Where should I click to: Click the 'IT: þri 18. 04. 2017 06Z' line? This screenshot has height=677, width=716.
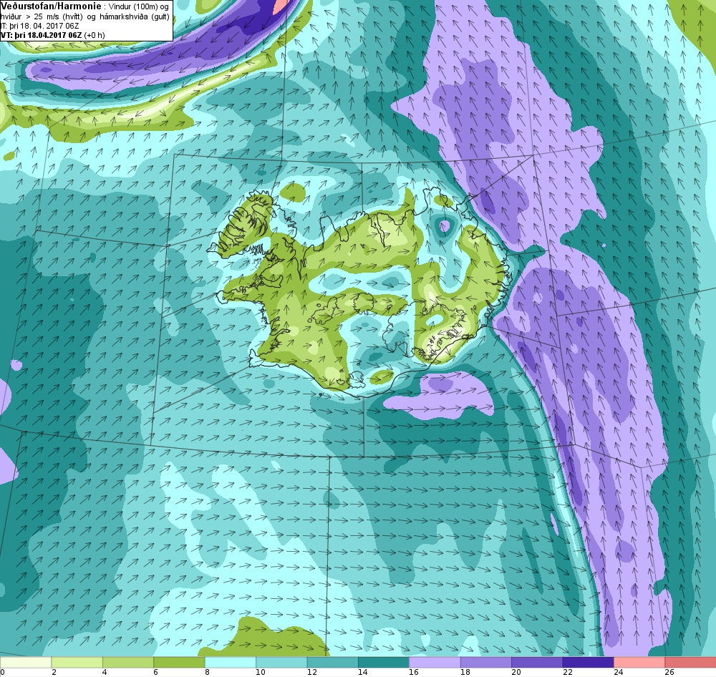(39, 26)
